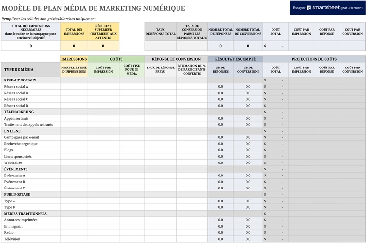The width and height of the screenshot is (367, 243).
Task: Select the 'Réseau social B' row label
Action: coord(16,93)
